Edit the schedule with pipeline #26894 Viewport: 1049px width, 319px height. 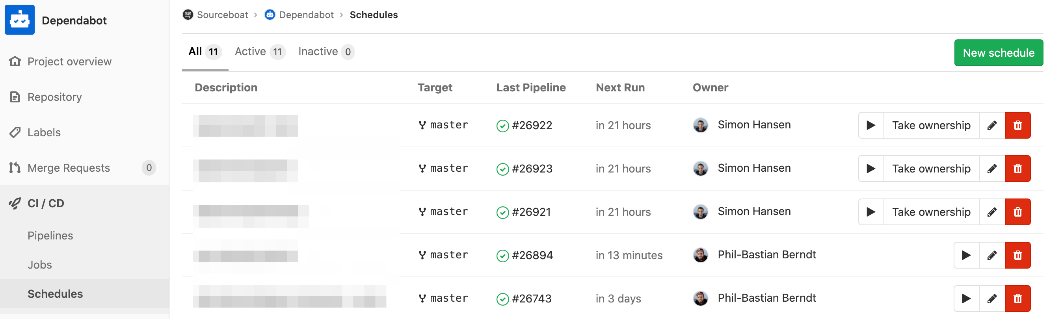(x=991, y=255)
